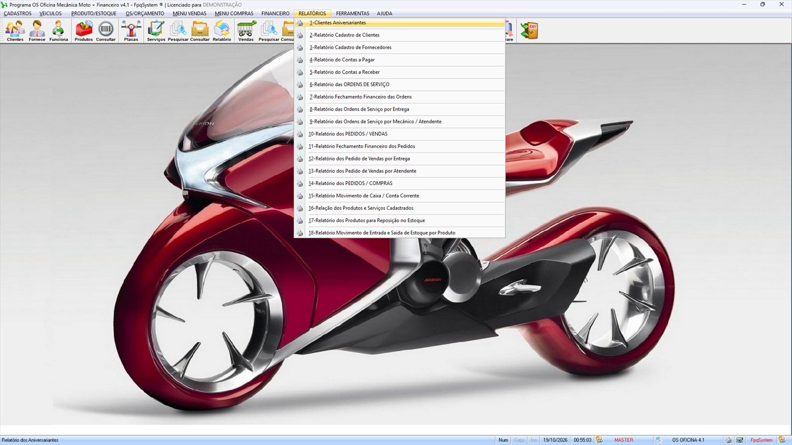
Task: Select 16-Relação dos Produtos e Serviços Cadastrados
Action: [399, 208]
